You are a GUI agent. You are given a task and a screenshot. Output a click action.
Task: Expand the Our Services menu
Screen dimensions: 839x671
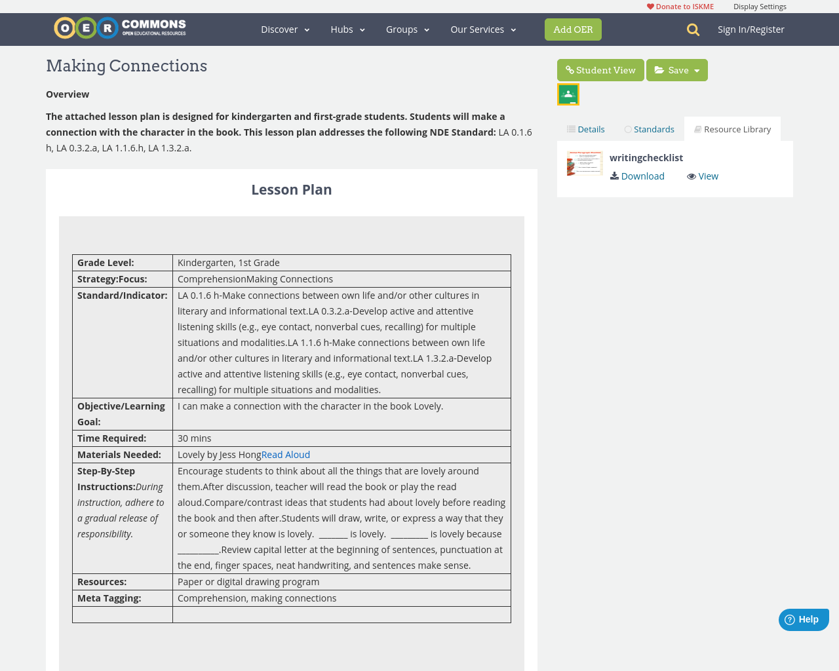click(484, 29)
